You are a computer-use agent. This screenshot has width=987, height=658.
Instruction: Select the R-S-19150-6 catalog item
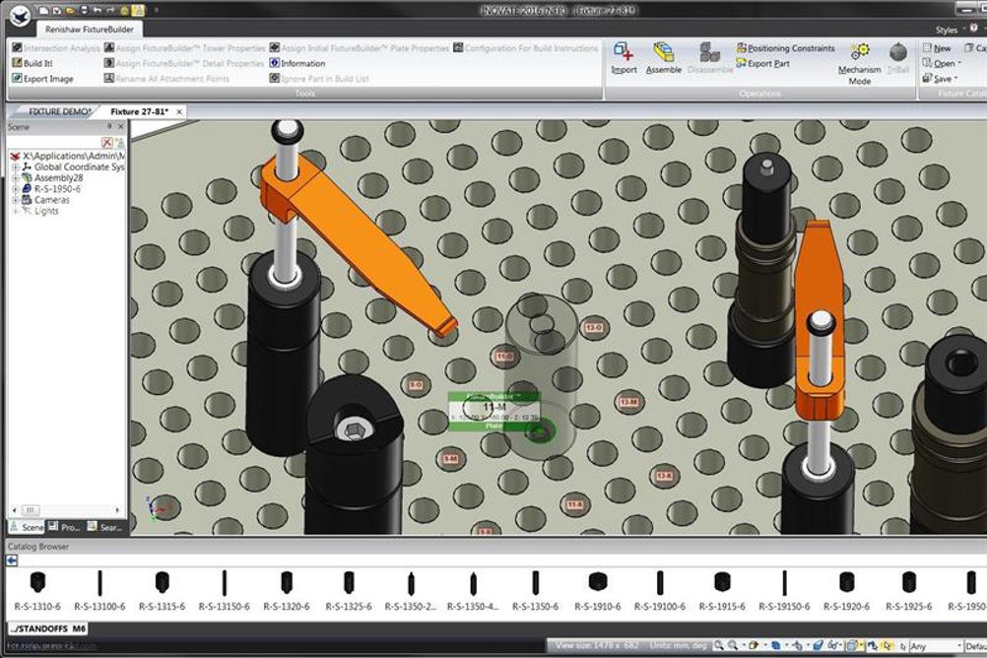point(784,591)
